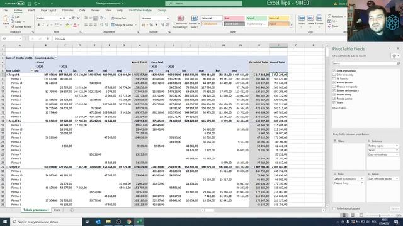Click the Increase Decimal icon

click(162, 25)
